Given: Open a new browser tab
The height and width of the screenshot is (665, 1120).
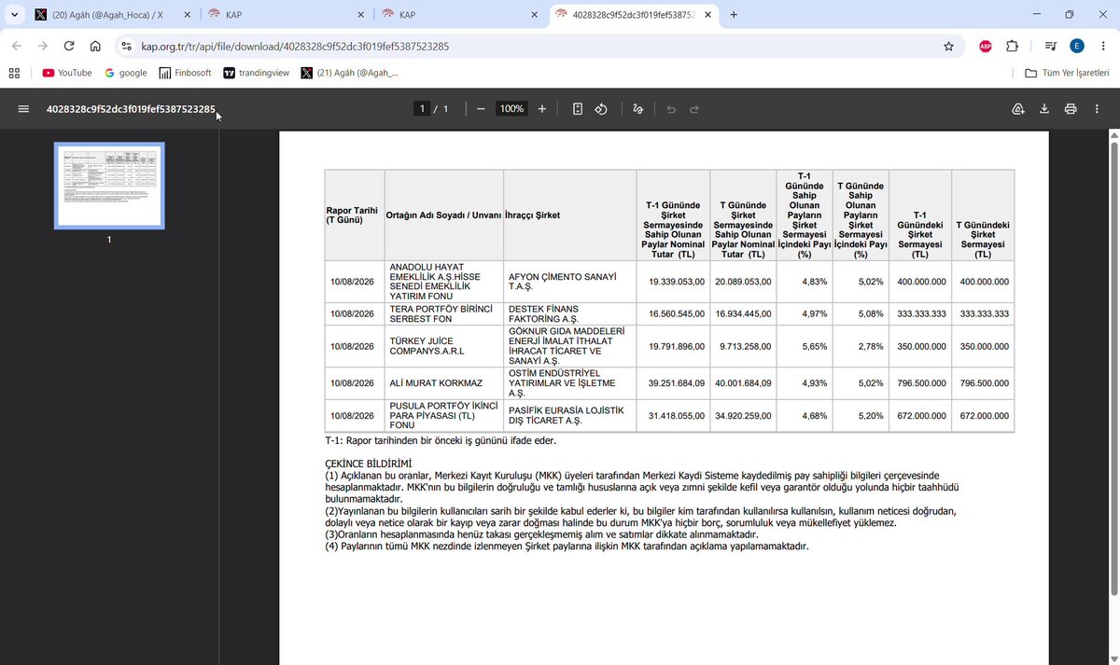Looking at the screenshot, I should (734, 15).
